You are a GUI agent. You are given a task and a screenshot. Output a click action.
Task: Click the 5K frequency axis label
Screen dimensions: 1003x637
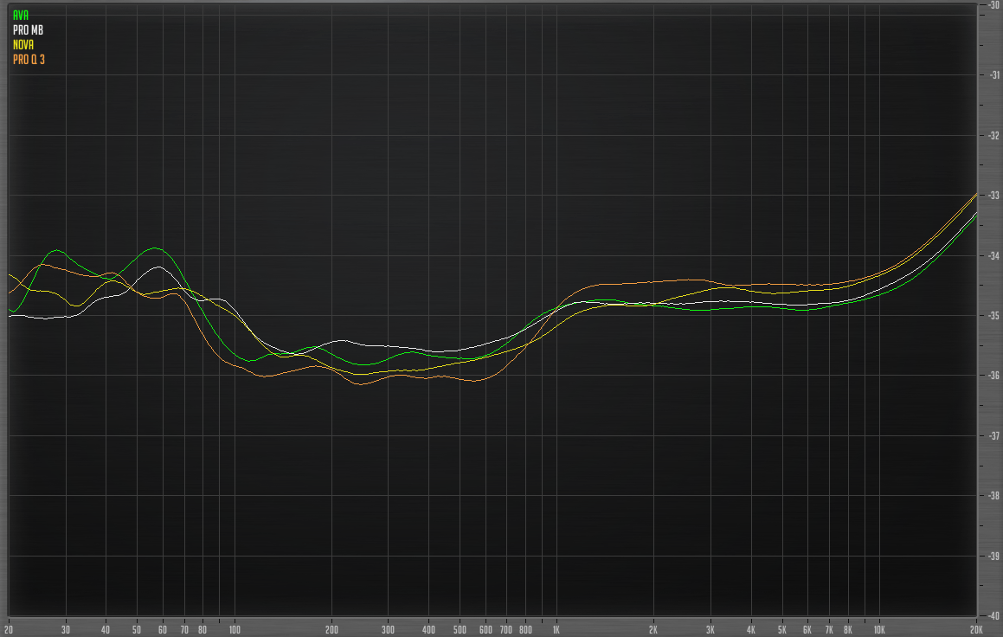click(781, 629)
